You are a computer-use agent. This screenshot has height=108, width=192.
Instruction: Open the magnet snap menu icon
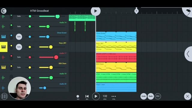point(4,11)
